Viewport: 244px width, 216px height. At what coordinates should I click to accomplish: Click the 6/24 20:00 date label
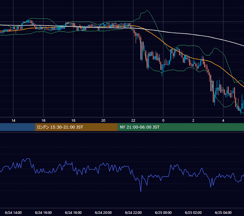103,212
